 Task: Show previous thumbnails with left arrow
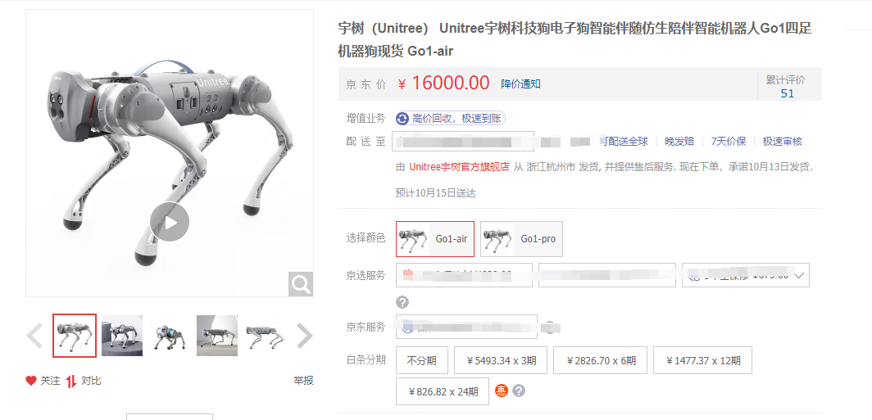(34, 336)
